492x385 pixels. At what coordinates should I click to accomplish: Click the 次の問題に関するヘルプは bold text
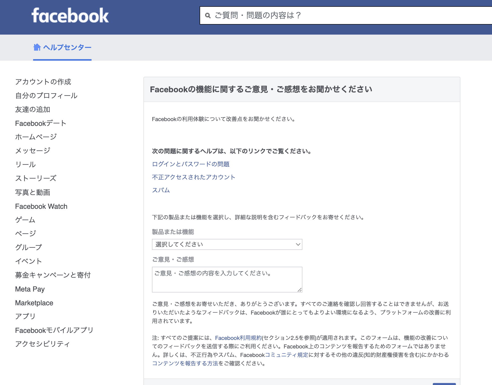pyautogui.click(x=232, y=151)
